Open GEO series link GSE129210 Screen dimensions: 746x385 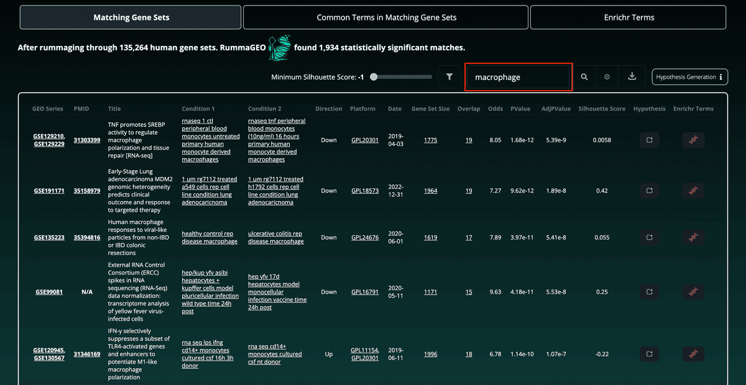point(49,136)
